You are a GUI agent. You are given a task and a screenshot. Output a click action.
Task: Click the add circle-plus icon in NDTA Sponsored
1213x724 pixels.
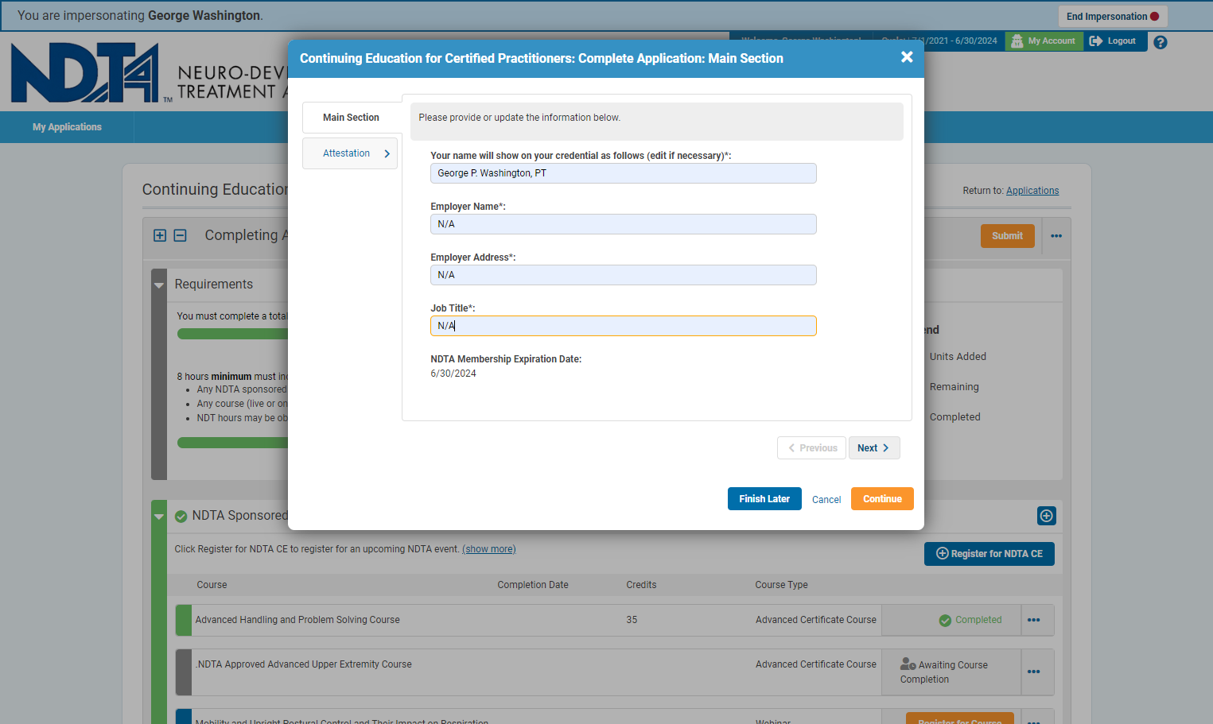coord(1047,516)
